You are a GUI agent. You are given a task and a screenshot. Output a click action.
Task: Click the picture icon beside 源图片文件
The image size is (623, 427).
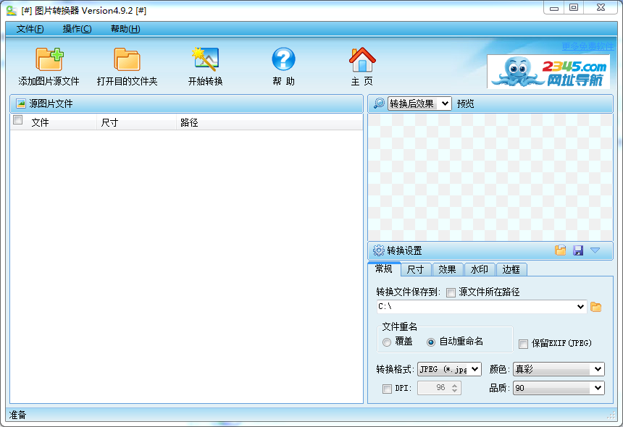tap(21, 103)
